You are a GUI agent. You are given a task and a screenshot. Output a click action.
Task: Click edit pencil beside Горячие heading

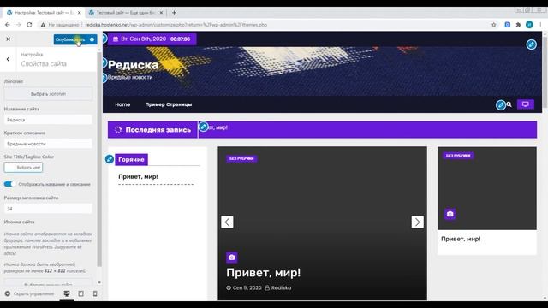(110, 159)
